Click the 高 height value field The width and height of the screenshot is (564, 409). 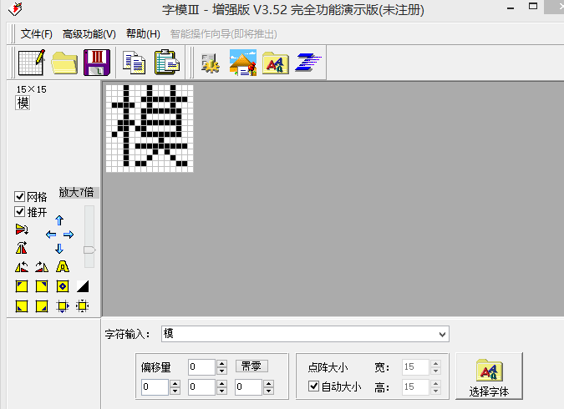(415, 386)
